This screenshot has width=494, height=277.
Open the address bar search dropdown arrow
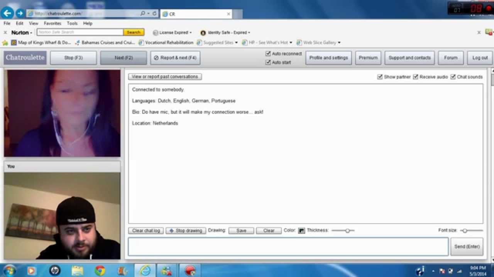click(148, 13)
